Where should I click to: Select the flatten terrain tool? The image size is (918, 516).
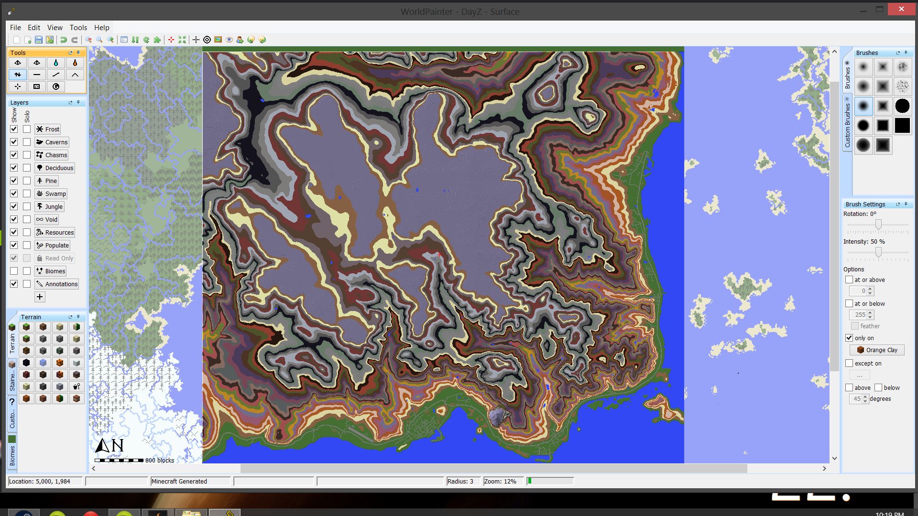[37, 75]
